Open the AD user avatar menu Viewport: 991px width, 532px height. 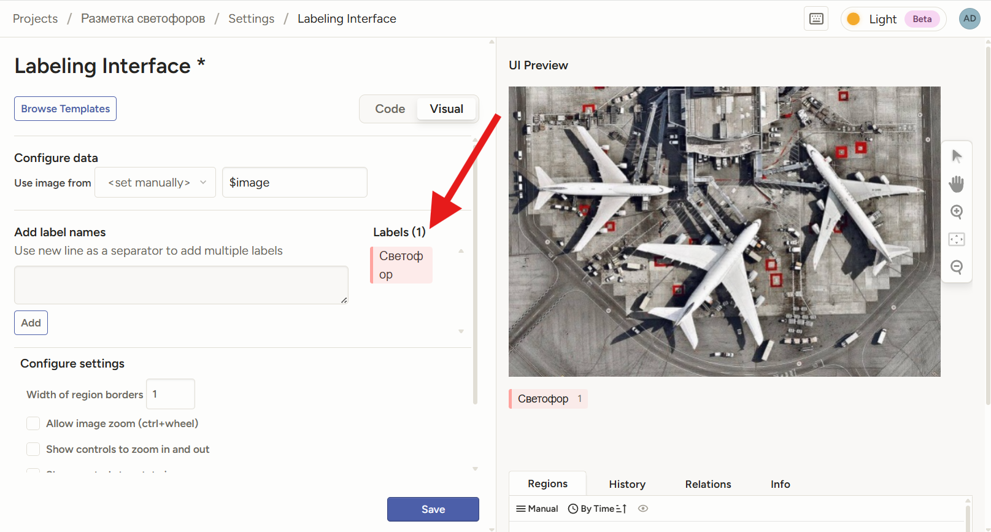tap(970, 18)
